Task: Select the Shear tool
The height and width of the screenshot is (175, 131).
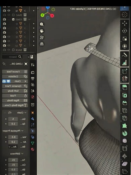Action: [x=125, y=164]
